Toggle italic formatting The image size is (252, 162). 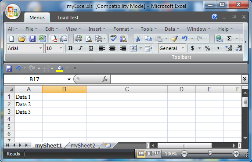80,48
